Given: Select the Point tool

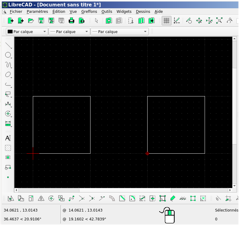Looking at the screenshot, I should coord(8,177).
